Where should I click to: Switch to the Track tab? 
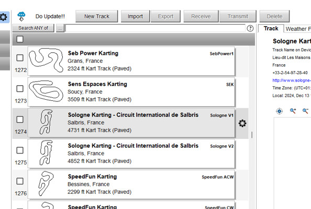click(271, 29)
